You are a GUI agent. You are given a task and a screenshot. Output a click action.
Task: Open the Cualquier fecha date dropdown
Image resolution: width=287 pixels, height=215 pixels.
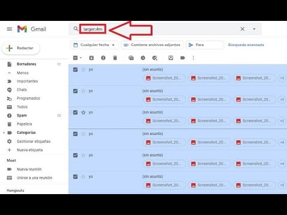(94, 45)
